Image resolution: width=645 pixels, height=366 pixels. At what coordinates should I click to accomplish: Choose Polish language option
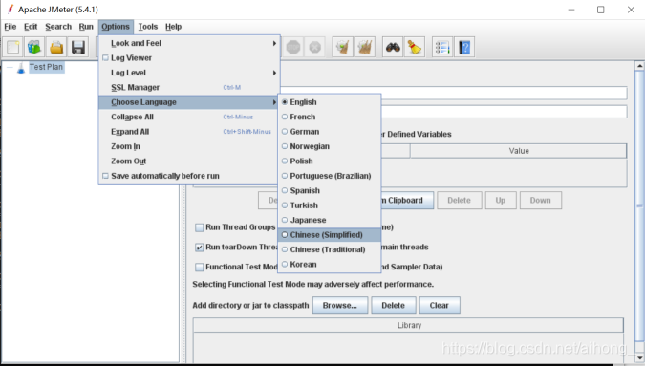pyautogui.click(x=329, y=161)
